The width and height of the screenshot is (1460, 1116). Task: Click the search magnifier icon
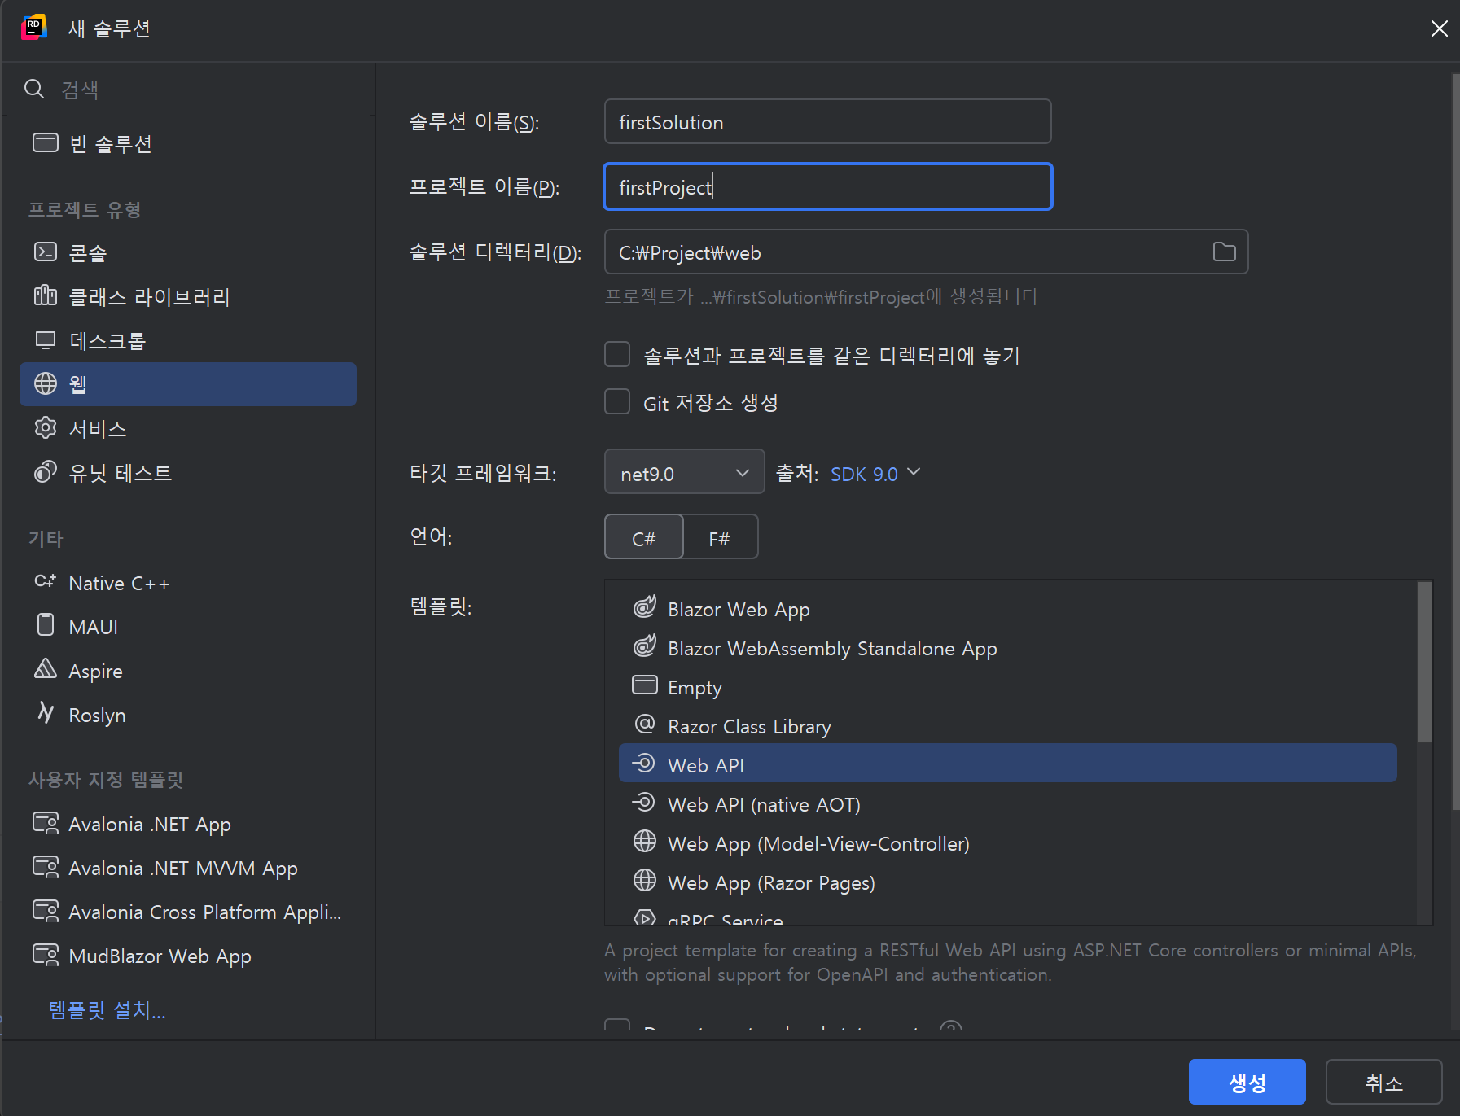point(34,89)
